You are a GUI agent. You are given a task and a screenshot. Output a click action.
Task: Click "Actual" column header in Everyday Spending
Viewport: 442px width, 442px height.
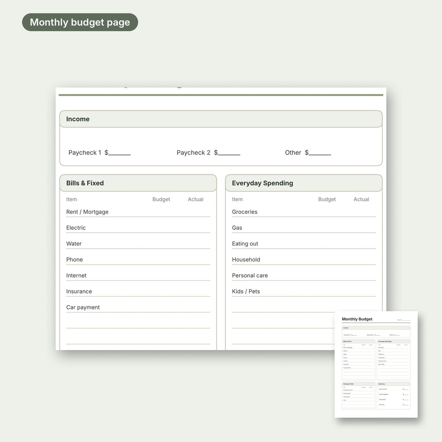(361, 199)
